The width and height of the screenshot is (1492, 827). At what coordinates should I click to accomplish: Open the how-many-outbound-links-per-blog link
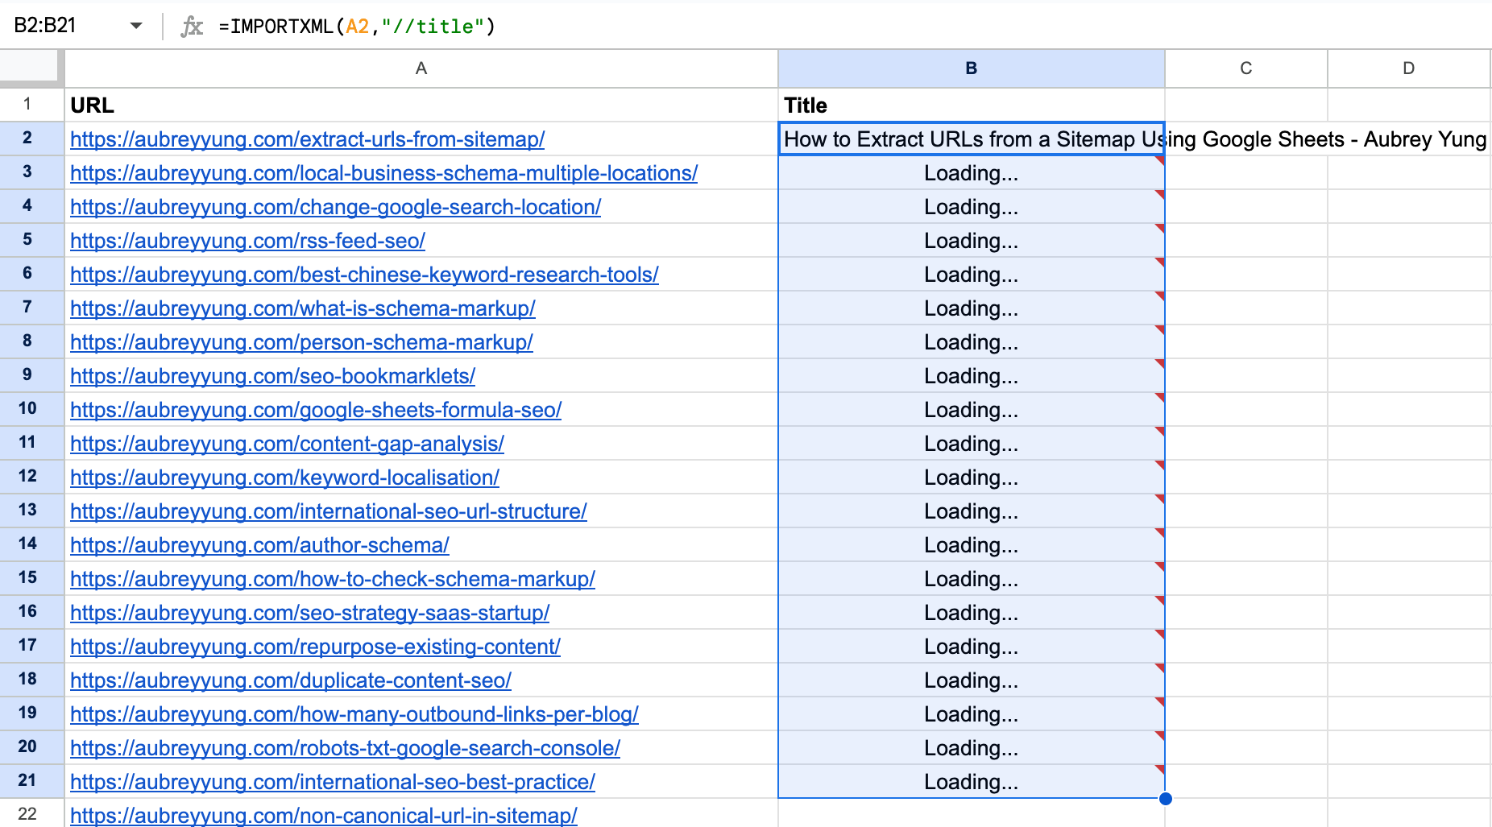coord(354,714)
